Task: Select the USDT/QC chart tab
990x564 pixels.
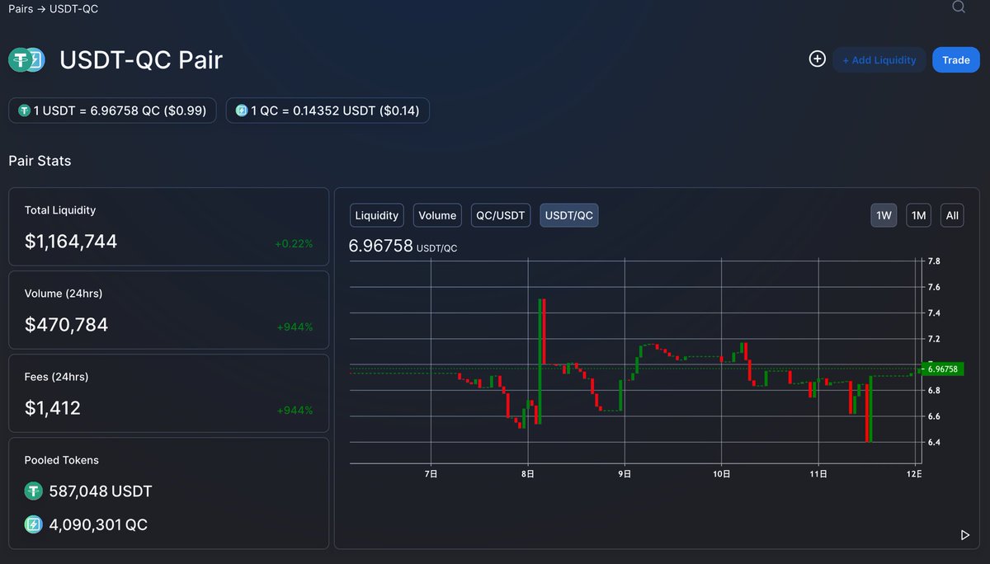Action: coord(569,215)
